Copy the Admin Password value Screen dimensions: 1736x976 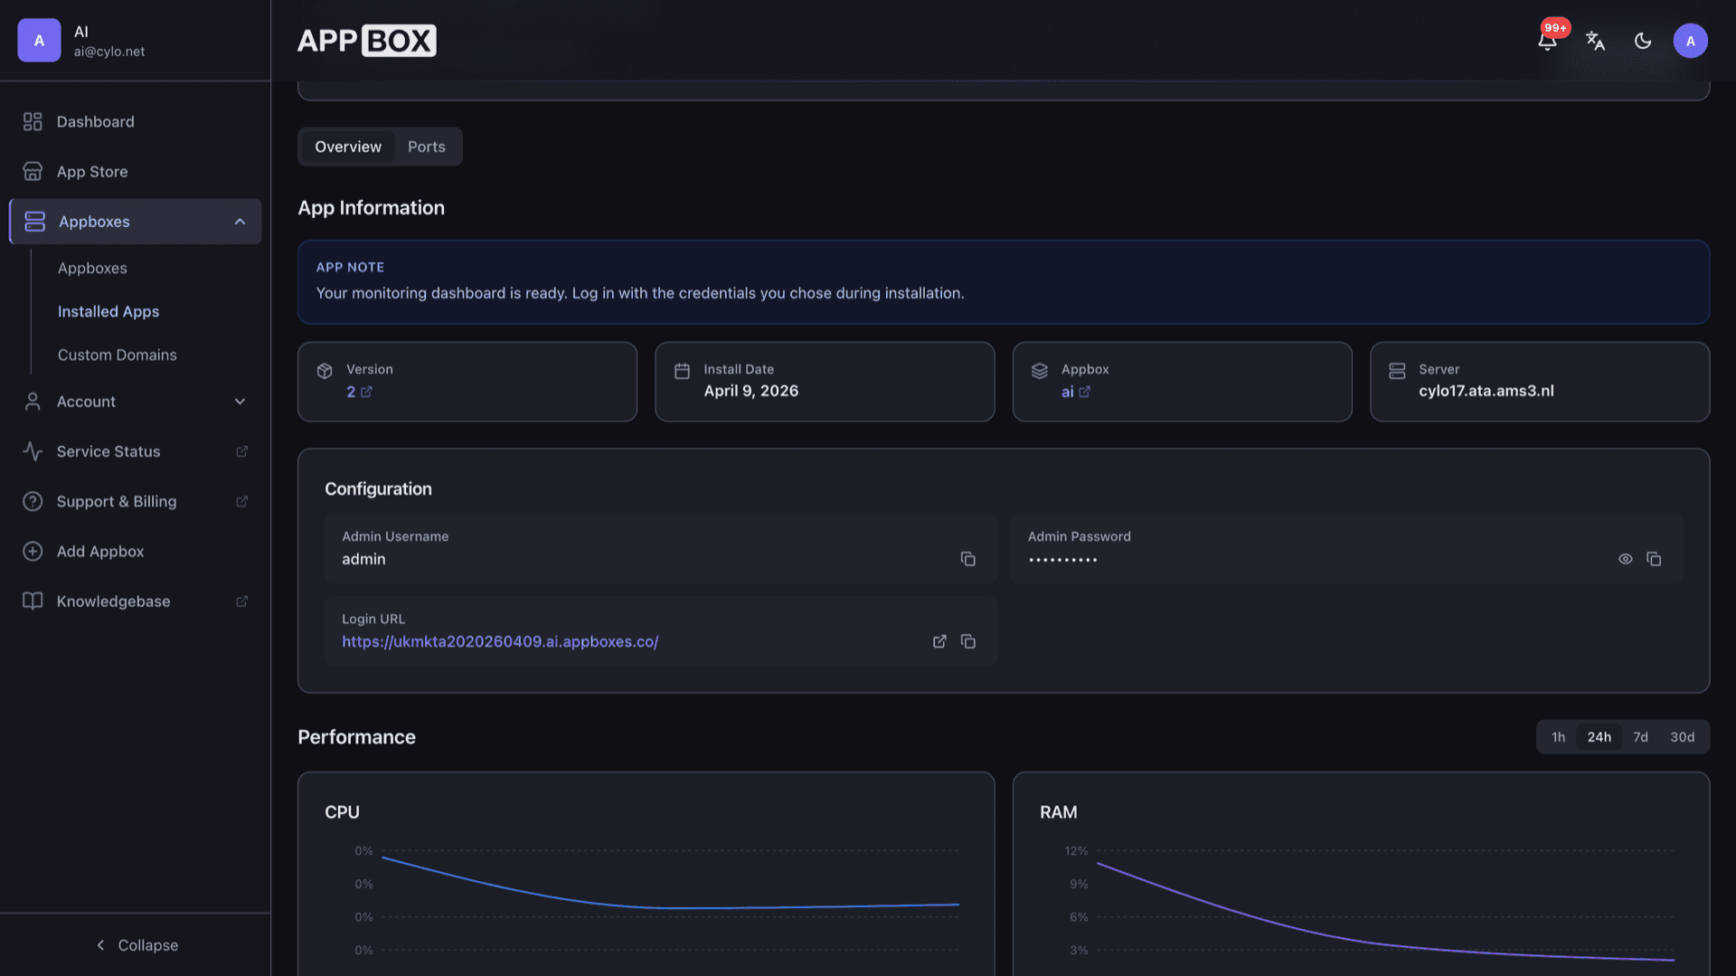tap(1654, 559)
